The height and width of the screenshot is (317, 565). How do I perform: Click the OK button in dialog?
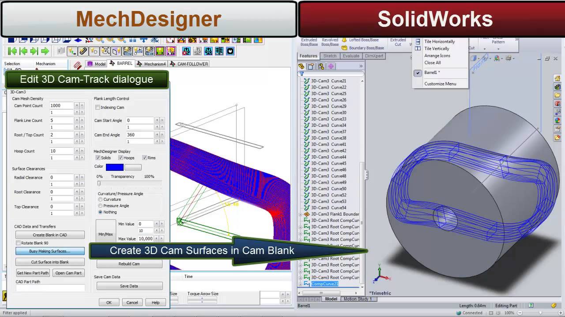(x=109, y=302)
